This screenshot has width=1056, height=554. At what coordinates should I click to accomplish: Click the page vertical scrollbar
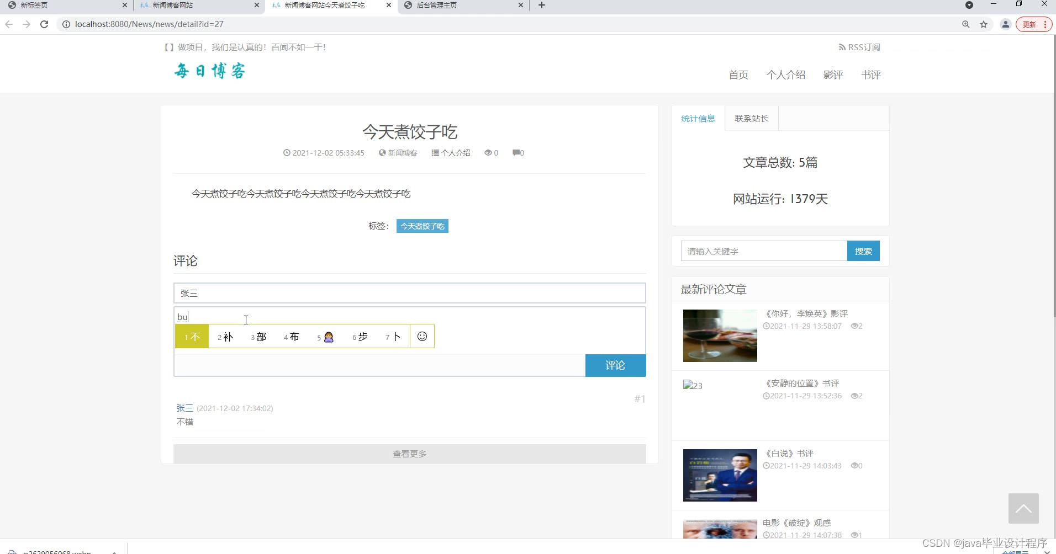click(1054, 175)
